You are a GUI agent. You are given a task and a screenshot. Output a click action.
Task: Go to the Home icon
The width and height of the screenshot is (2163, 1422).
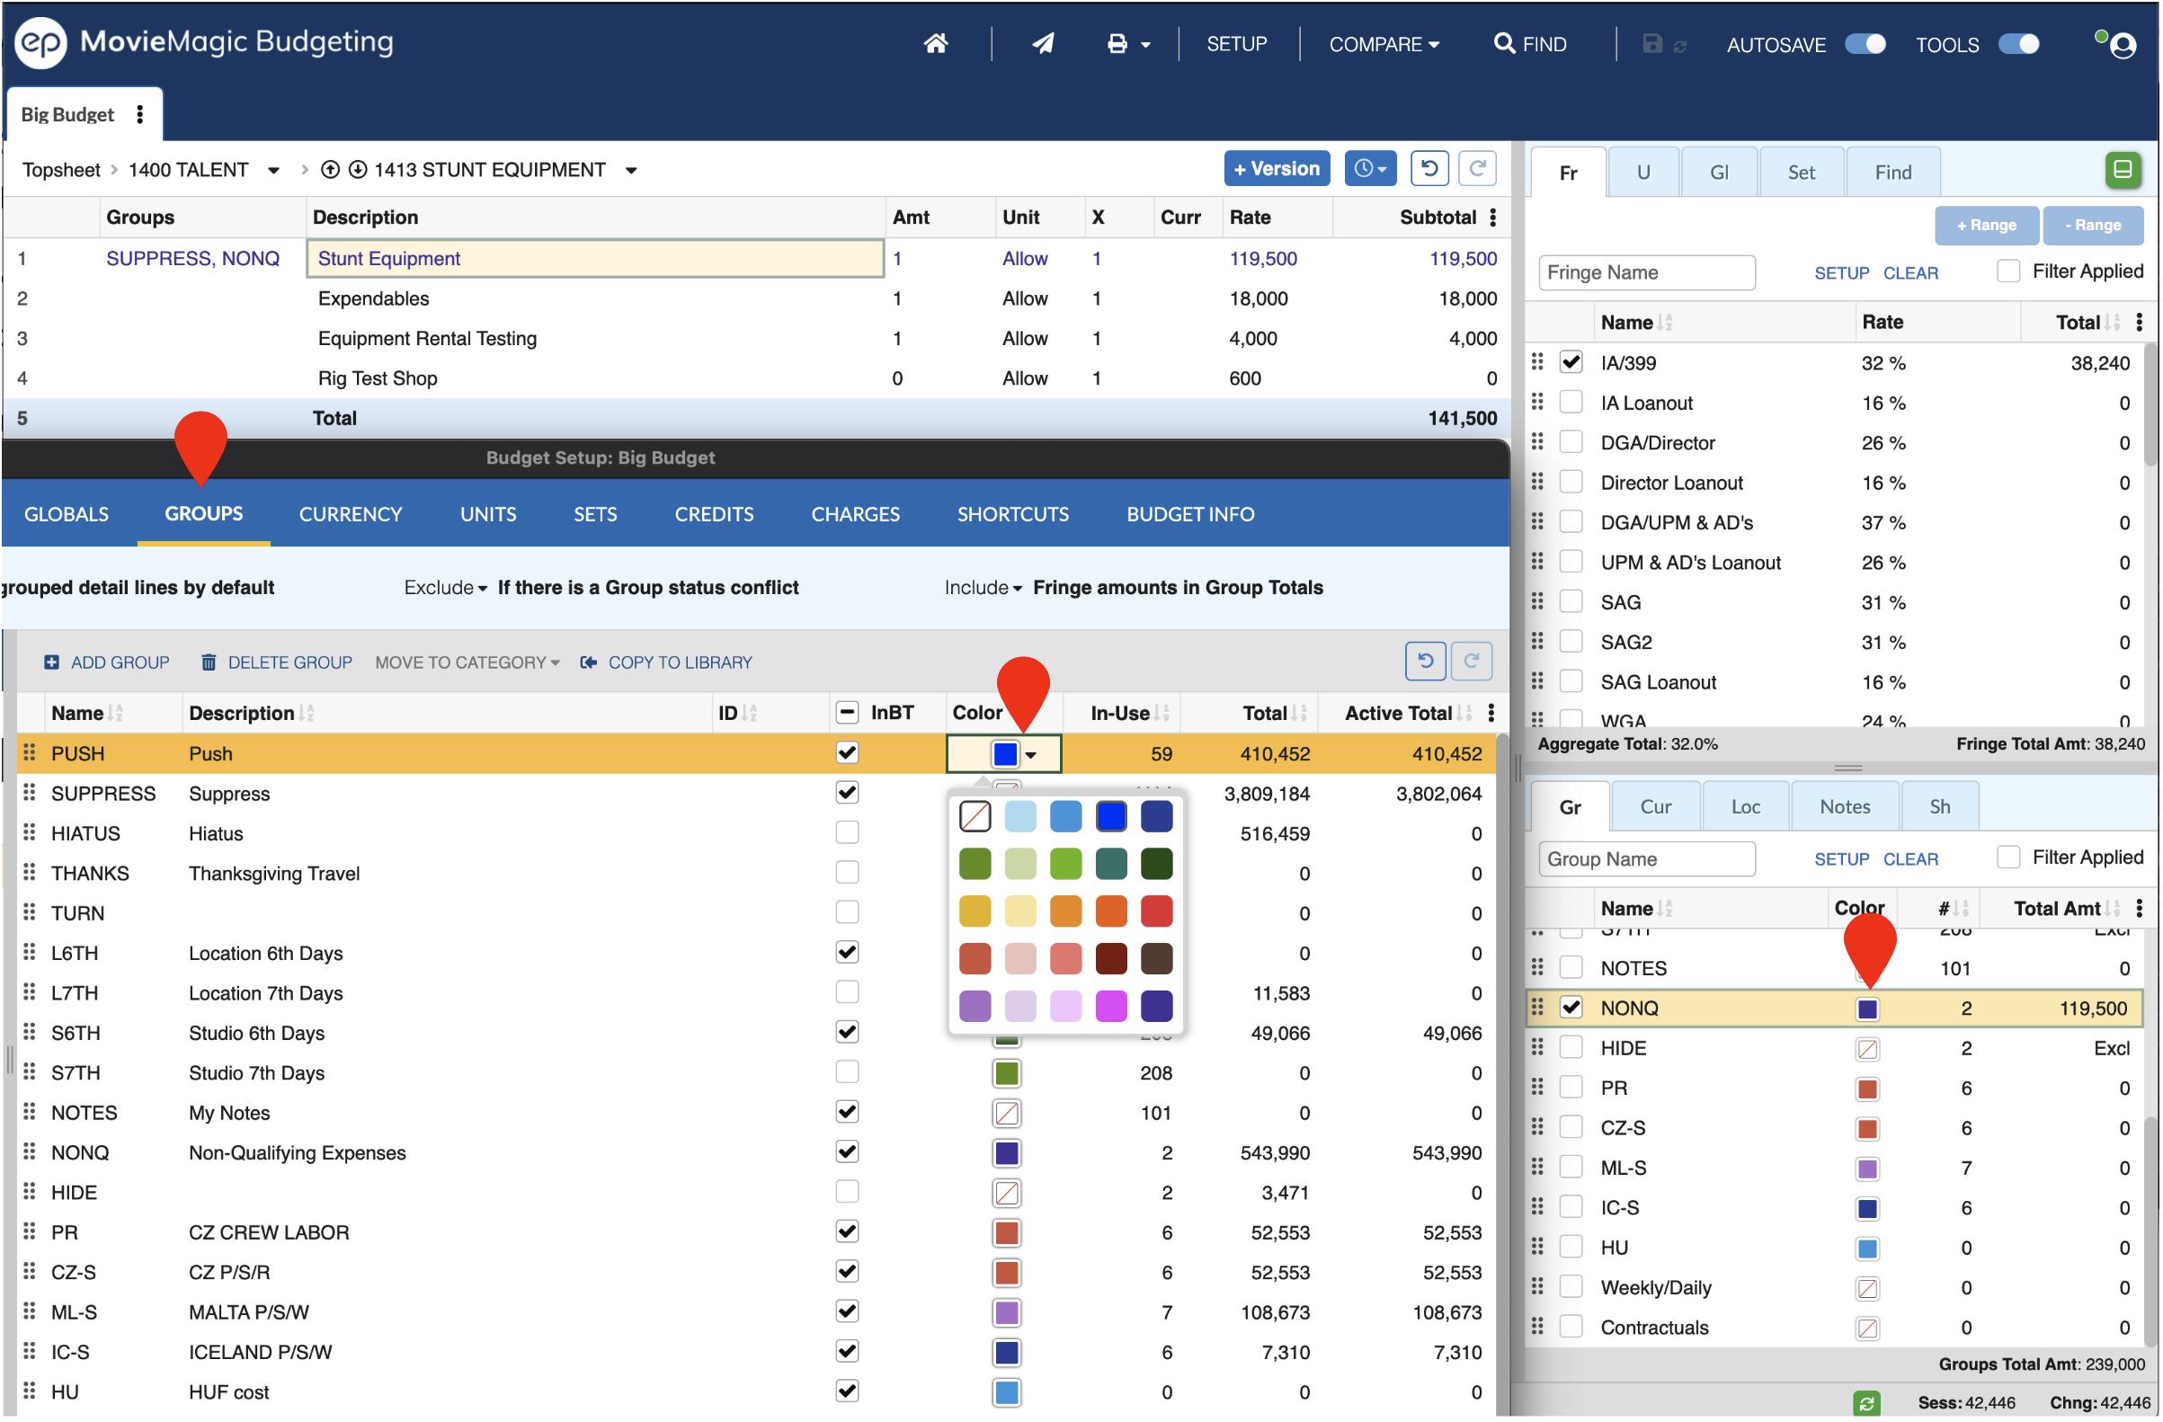point(935,43)
